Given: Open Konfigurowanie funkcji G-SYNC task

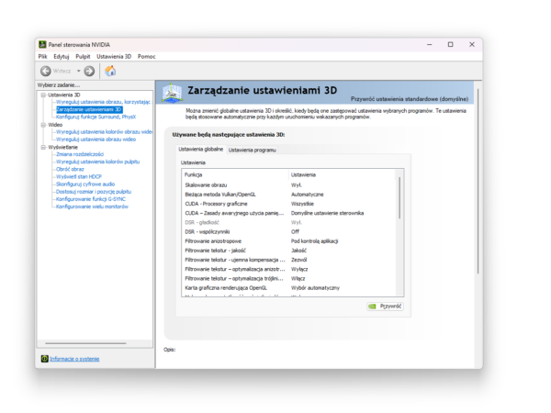Looking at the screenshot, I should coord(91,199).
